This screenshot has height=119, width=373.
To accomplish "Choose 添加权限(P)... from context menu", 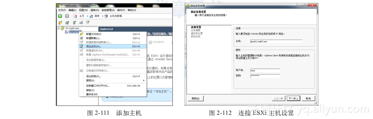I will 113,76.
